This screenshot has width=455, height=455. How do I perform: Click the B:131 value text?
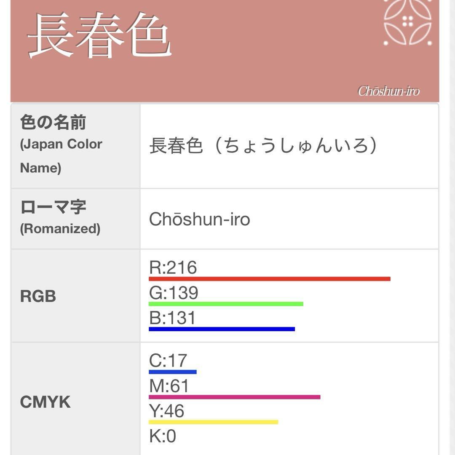173,318
